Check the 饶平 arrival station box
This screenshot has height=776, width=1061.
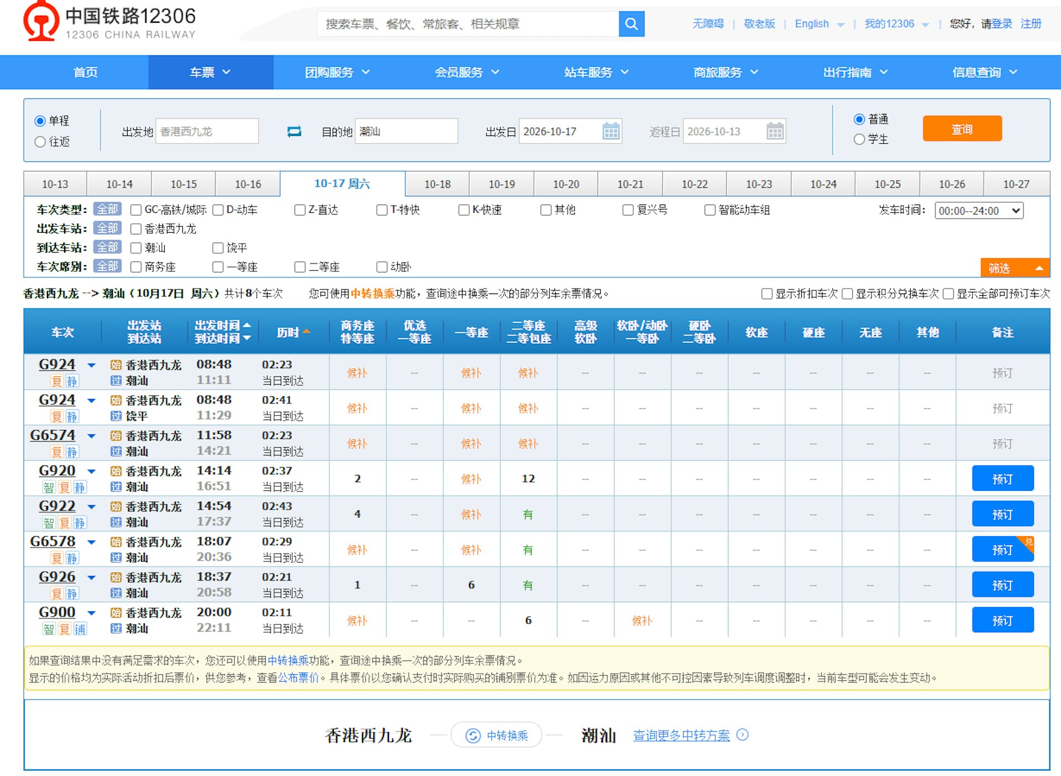click(x=218, y=248)
